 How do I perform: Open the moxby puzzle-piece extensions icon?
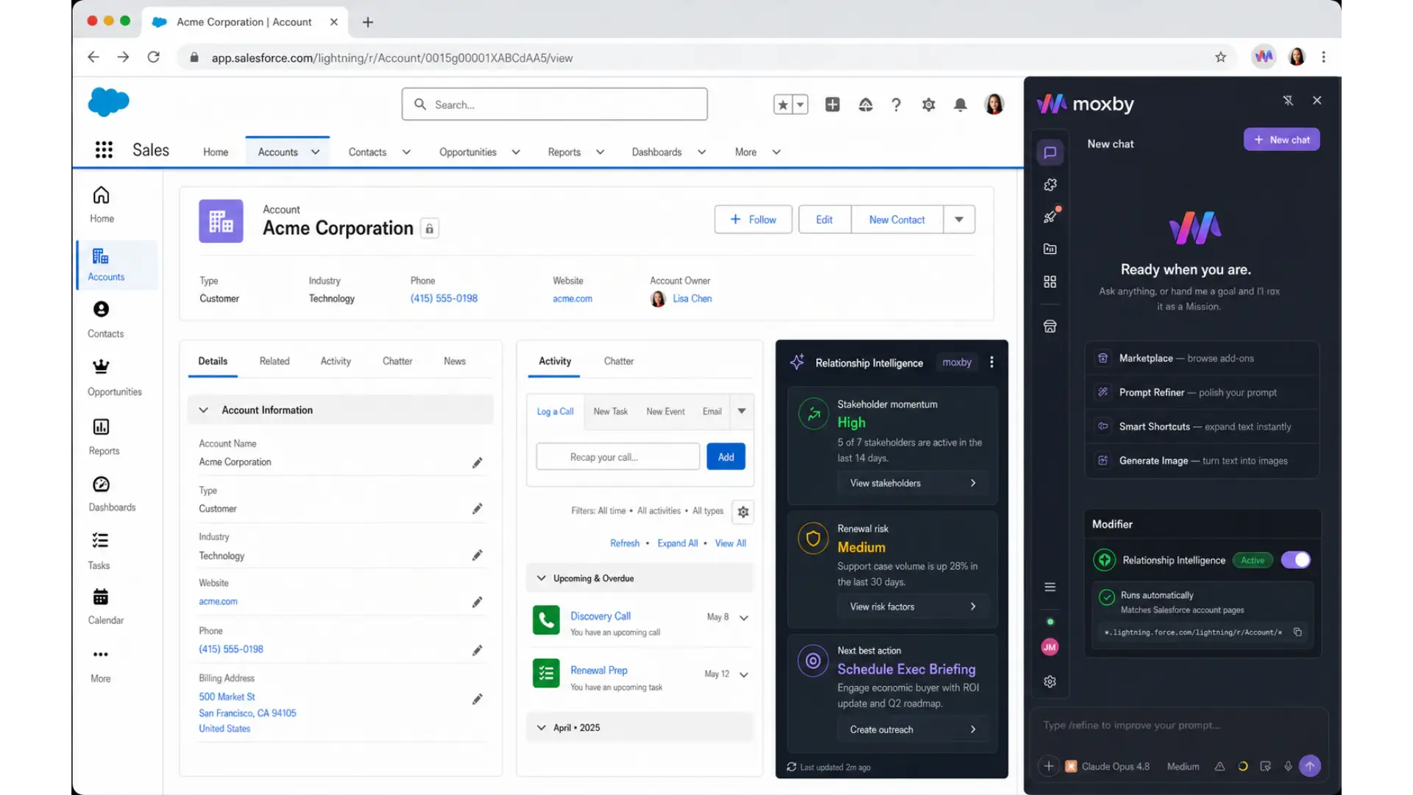1050,185
